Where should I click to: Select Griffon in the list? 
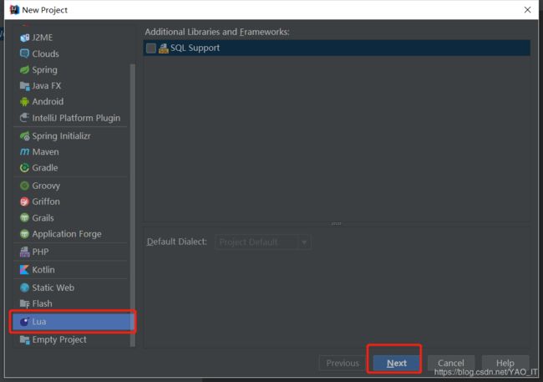71,201
